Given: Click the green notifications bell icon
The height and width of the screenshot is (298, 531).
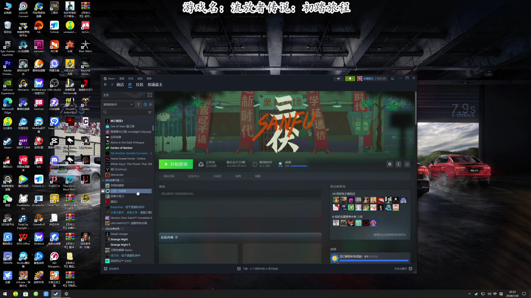Looking at the screenshot, I should click(350, 79).
